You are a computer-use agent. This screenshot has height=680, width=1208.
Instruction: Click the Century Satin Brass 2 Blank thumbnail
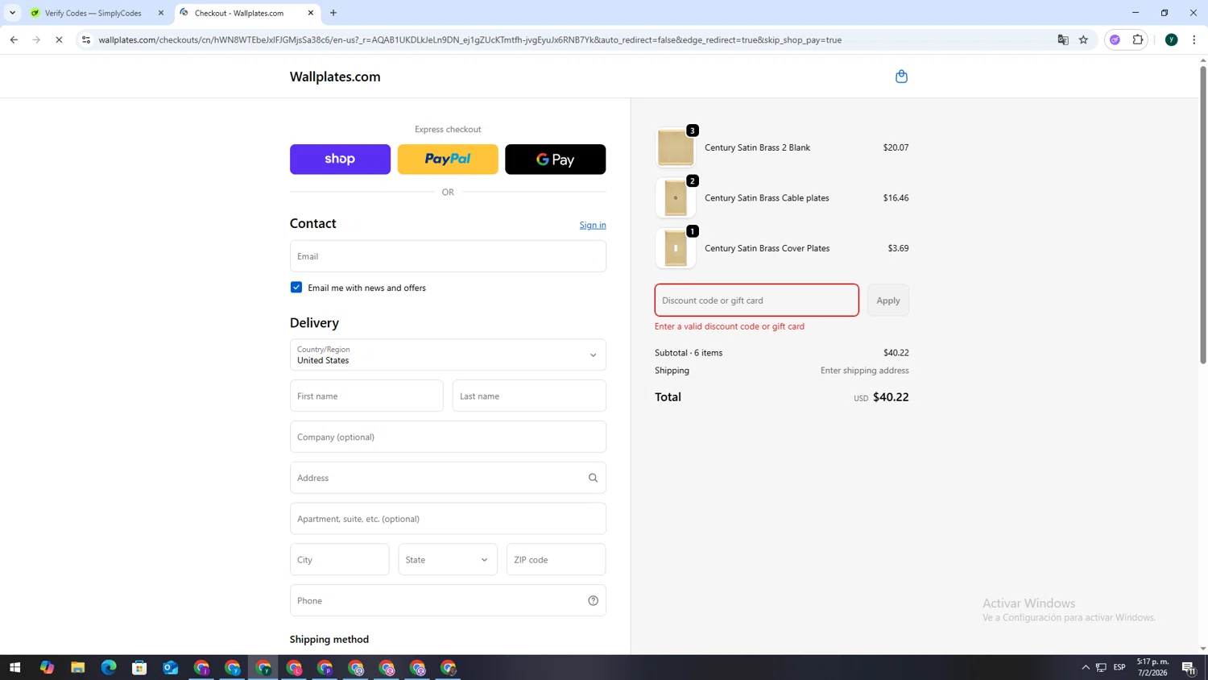click(x=676, y=147)
